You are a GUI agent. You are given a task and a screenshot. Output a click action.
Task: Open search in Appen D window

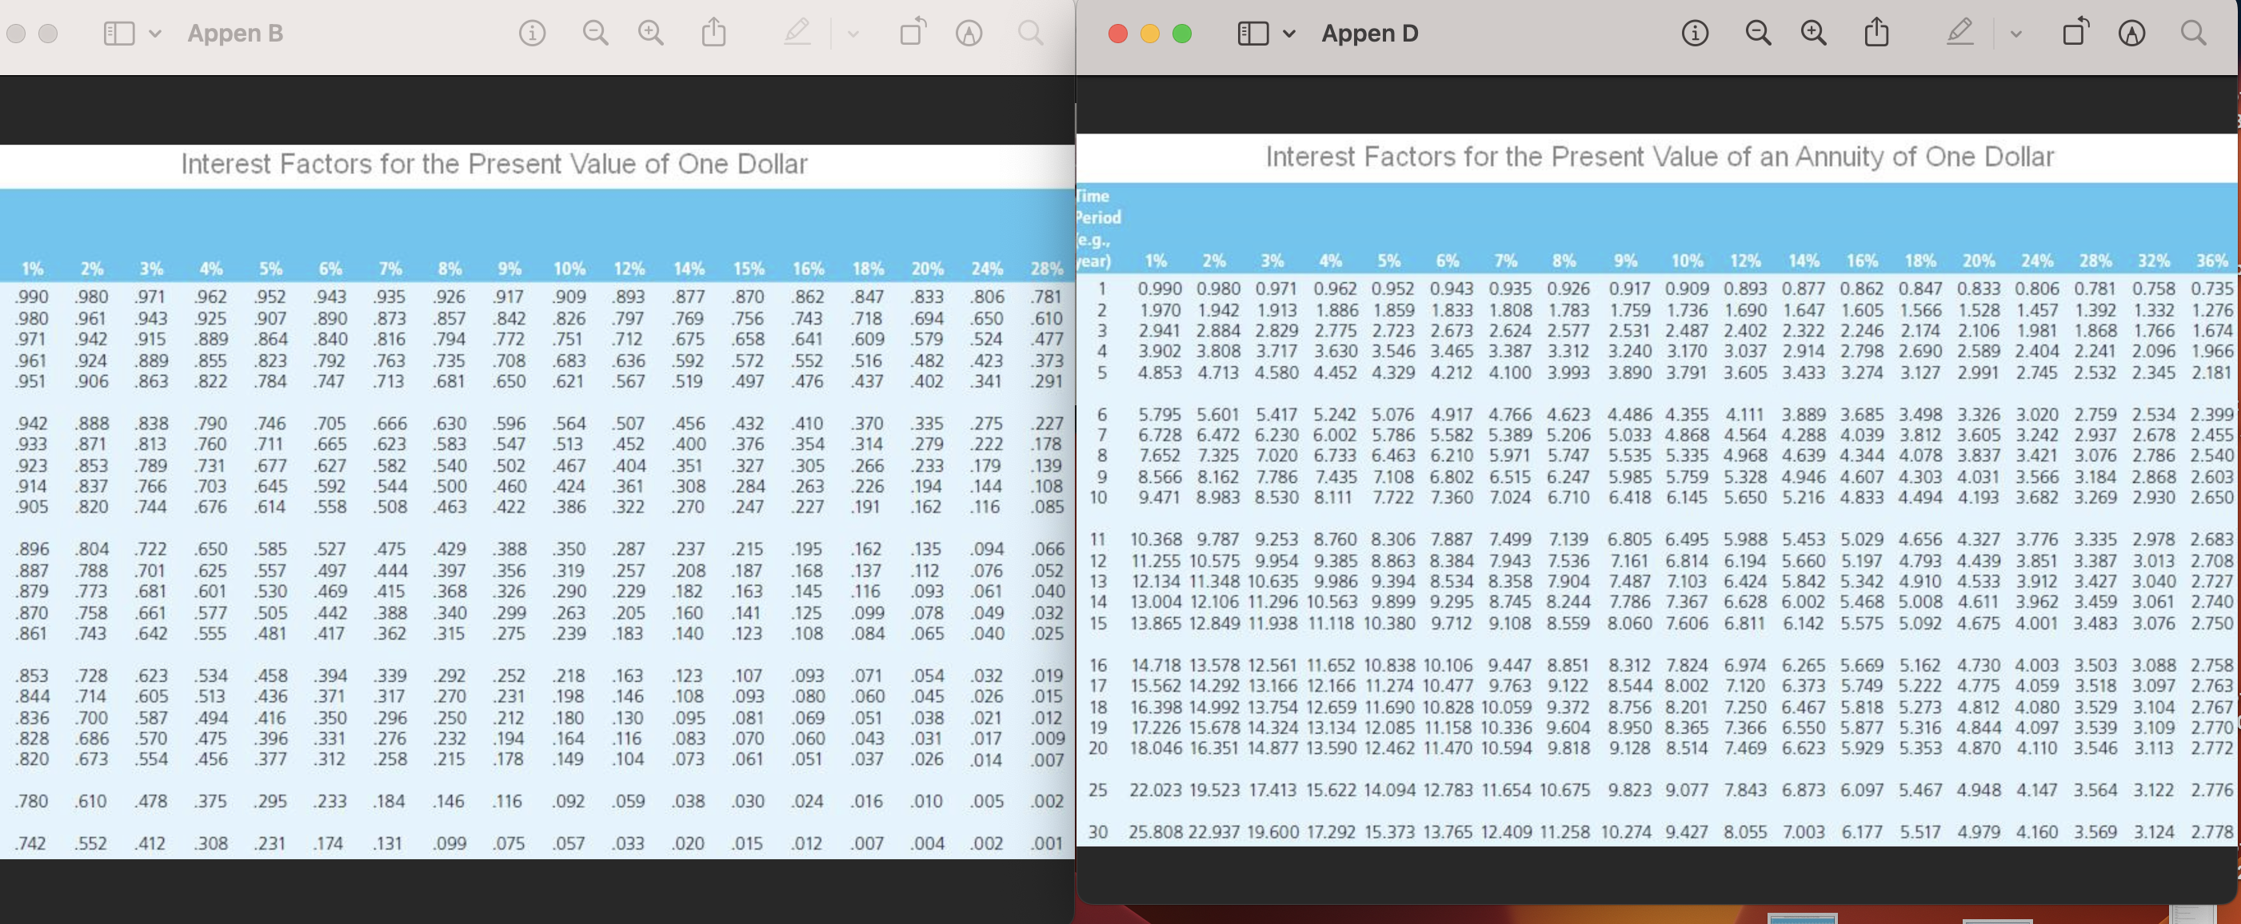click(x=2193, y=33)
